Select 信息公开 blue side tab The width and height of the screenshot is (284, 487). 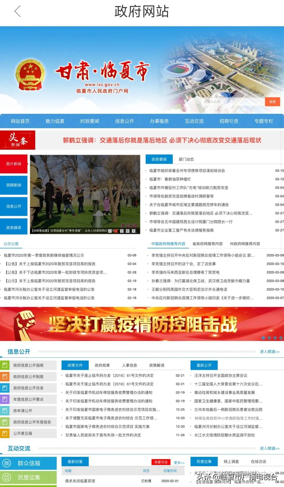click(x=14, y=206)
